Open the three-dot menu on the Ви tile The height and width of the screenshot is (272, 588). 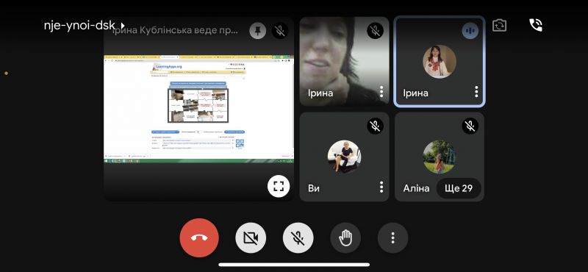(381, 187)
